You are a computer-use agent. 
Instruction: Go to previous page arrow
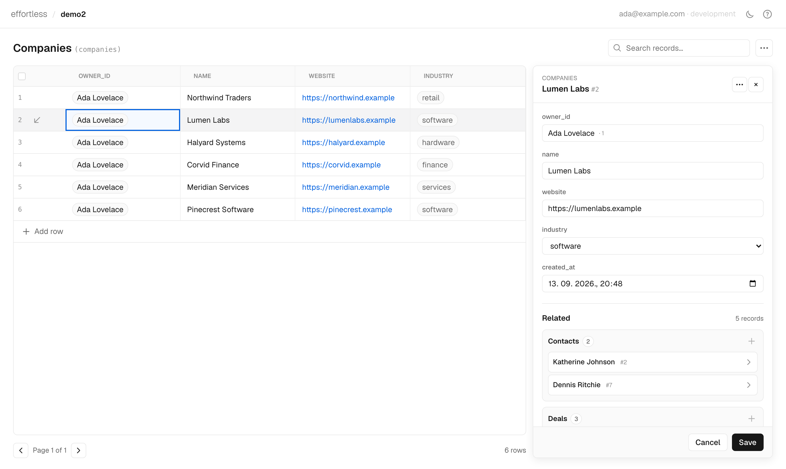click(21, 450)
